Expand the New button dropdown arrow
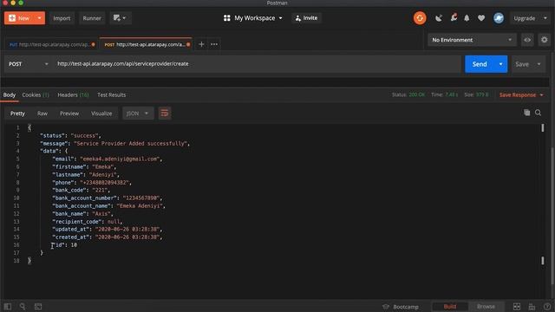Viewport: 555px width, 312px height. coord(40,18)
